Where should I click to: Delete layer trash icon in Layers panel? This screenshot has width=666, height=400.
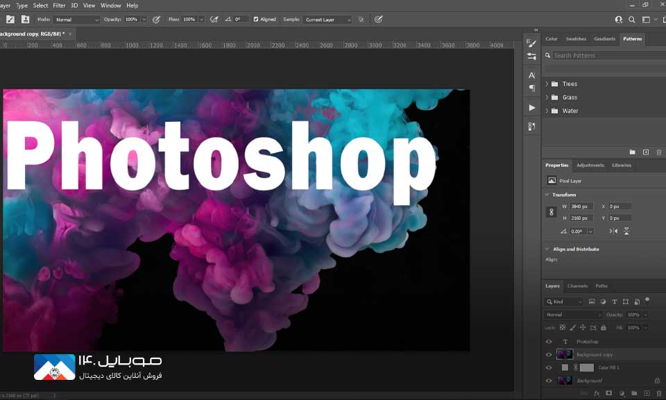coord(659,394)
